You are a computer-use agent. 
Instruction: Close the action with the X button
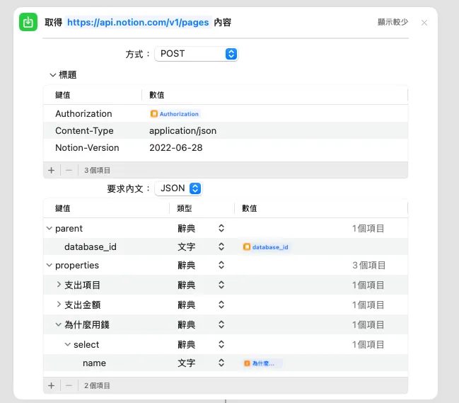[x=424, y=23]
